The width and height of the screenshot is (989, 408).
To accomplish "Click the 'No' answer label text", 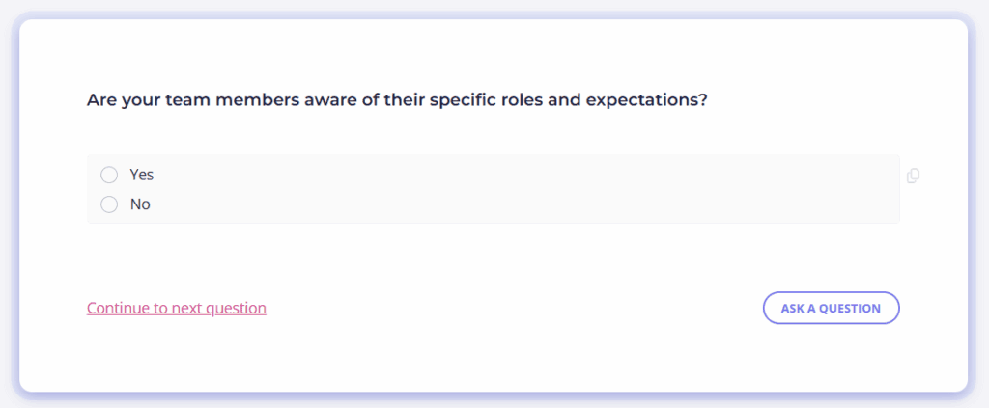I will tap(140, 204).
